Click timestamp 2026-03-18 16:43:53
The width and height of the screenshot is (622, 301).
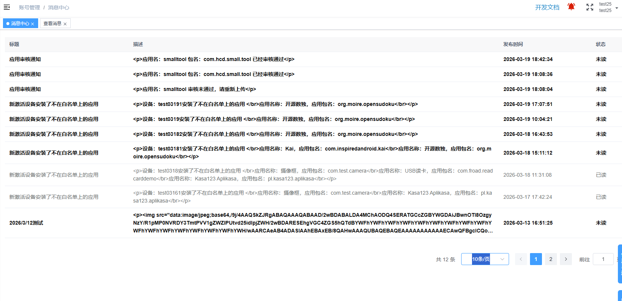(x=528, y=134)
